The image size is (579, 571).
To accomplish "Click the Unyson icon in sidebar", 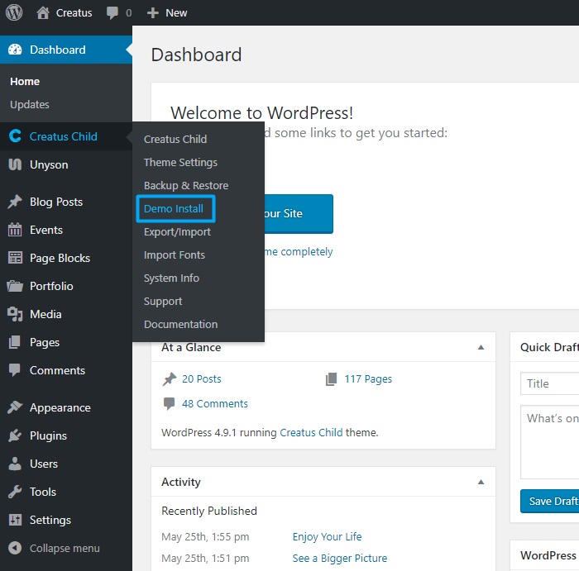I will [15, 164].
